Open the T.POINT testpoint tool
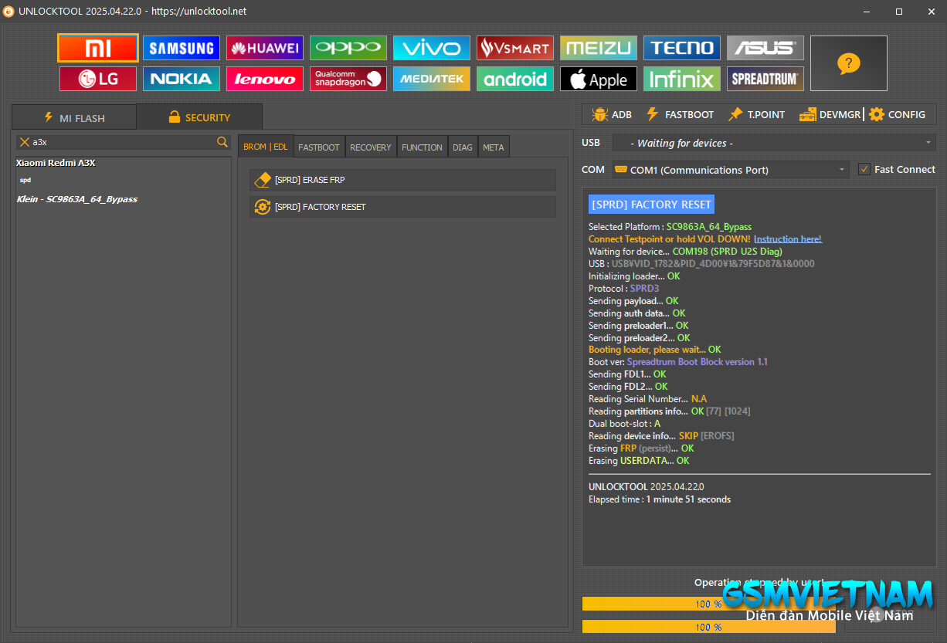This screenshot has width=947, height=643. (x=756, y=114)
